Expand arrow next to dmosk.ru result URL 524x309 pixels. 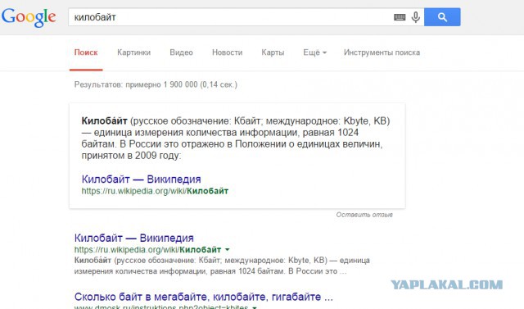click(255, 307)
